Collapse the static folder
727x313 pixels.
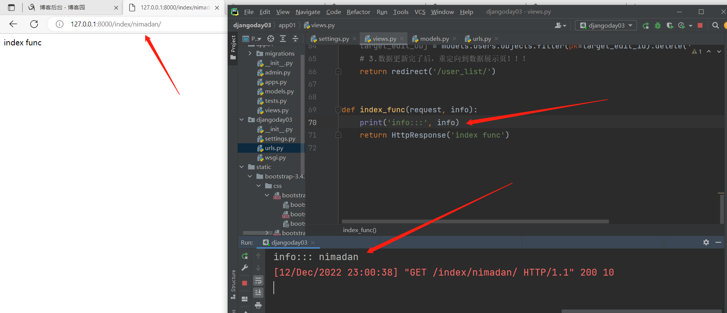point(242,167)
